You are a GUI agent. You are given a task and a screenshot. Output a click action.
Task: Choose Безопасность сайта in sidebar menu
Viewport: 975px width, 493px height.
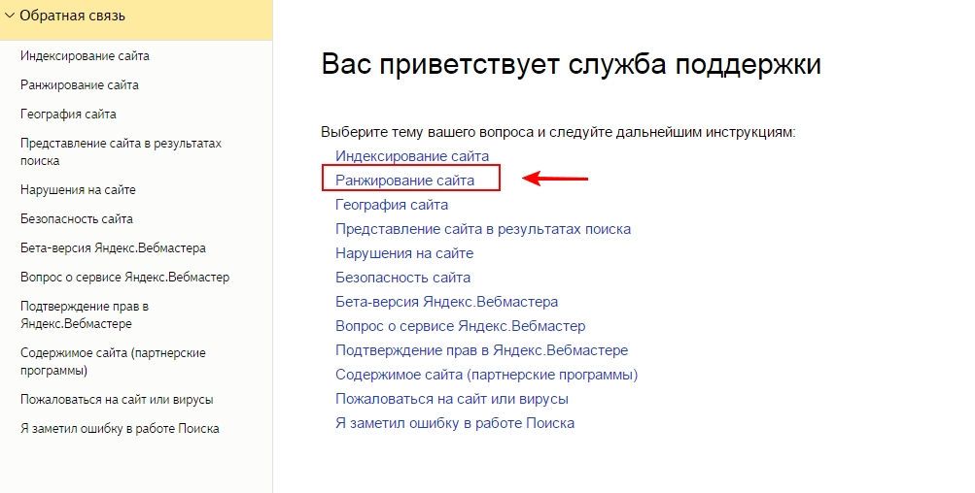[x=77, y=219]
